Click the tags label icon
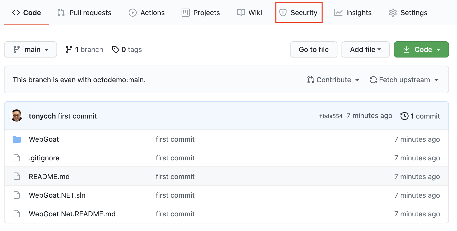The image size is (457, 231). [x=116, y=50]
